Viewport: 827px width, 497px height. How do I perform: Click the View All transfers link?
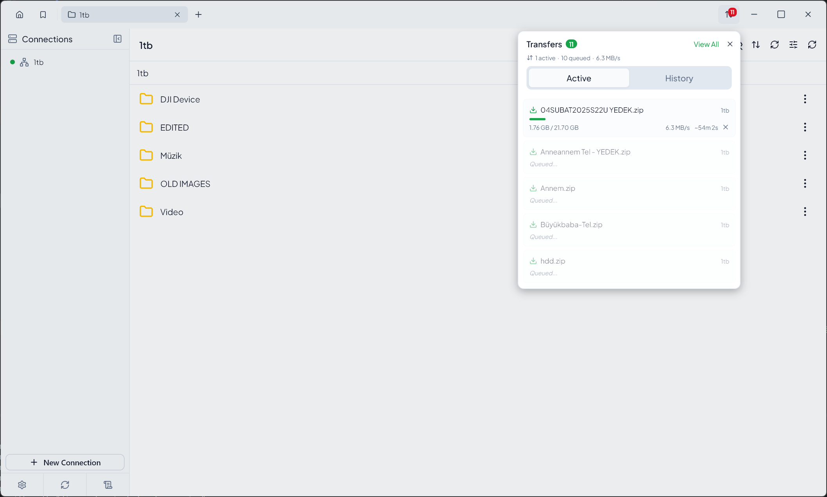click(706, 44)
